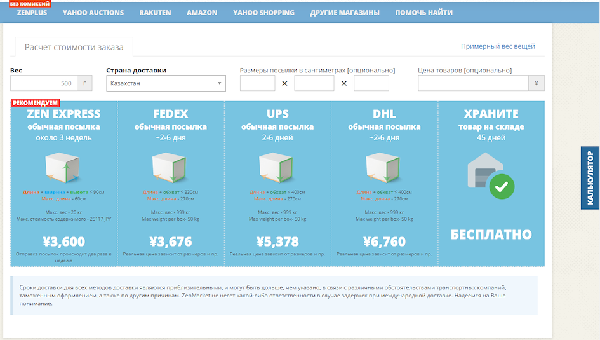Click the ¥3,600 price
The width and height of the screenshot is (600, 340).
click(x=63, y=241)
